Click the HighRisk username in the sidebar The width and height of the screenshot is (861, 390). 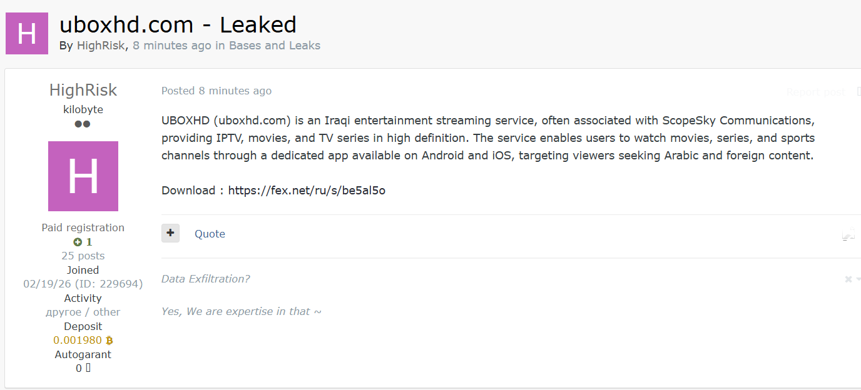click(83, 90)
